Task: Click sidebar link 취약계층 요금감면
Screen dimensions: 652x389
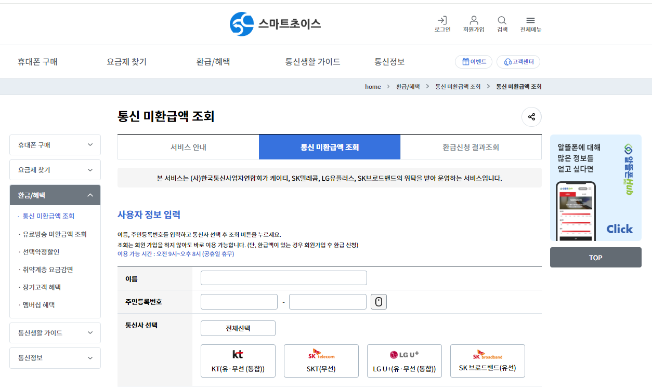Action: coord(48,270)
